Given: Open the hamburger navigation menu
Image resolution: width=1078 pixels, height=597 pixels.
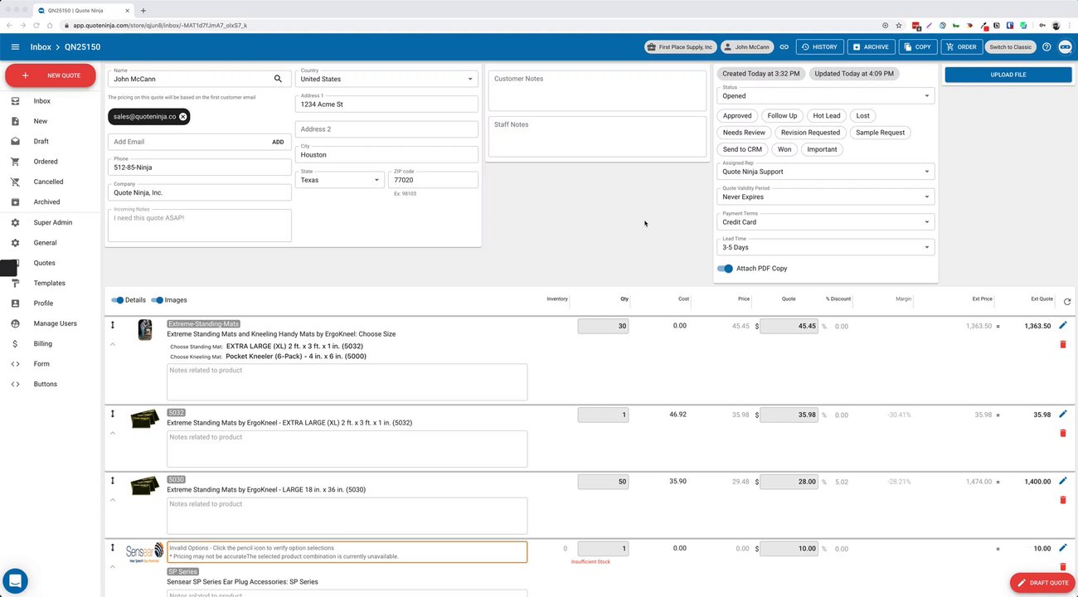Looking at the screenshot, I should tap(15, 47).
